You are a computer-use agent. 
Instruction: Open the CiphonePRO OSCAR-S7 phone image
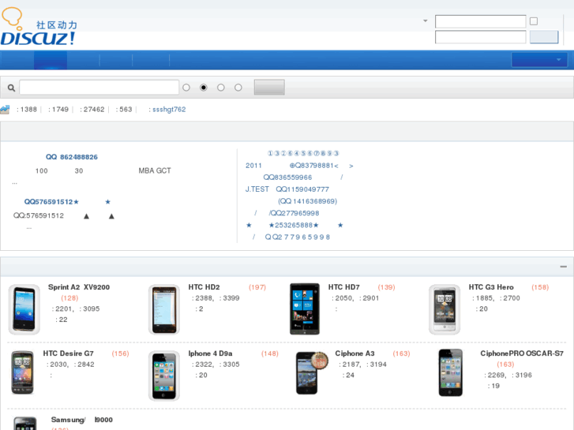pyautogui.click(x=450, y=372)
